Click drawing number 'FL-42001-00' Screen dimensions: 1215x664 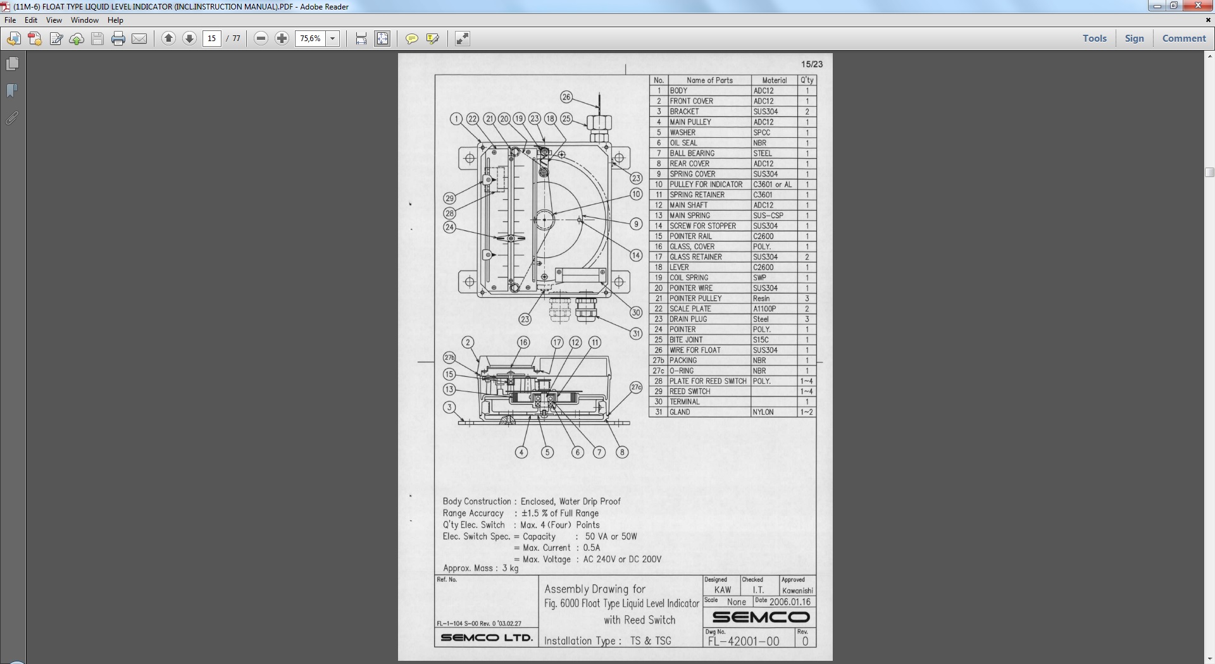(744, 641)
